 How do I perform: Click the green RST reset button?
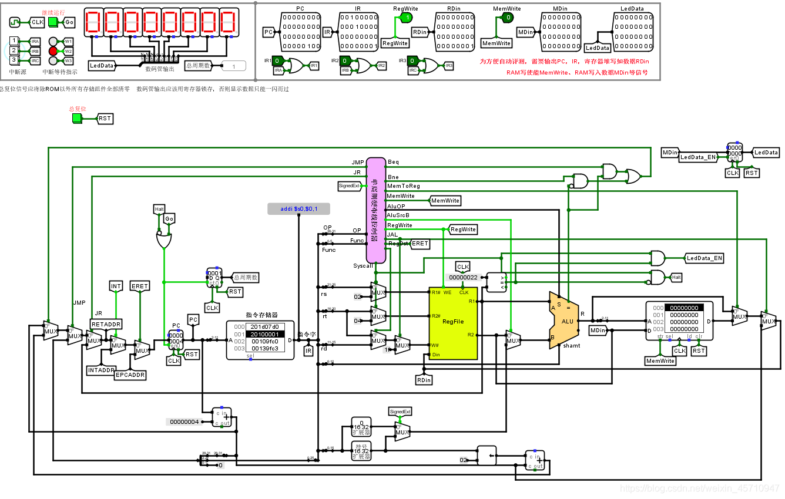coord(76,119)
